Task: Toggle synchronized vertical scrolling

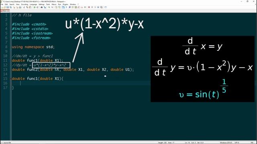Action: pyautogui.click(x=56, y=7)
